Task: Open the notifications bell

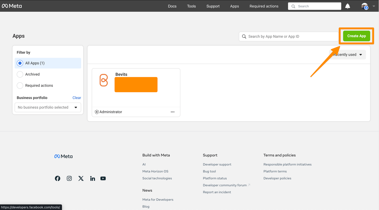Action: tap(348, 6)
